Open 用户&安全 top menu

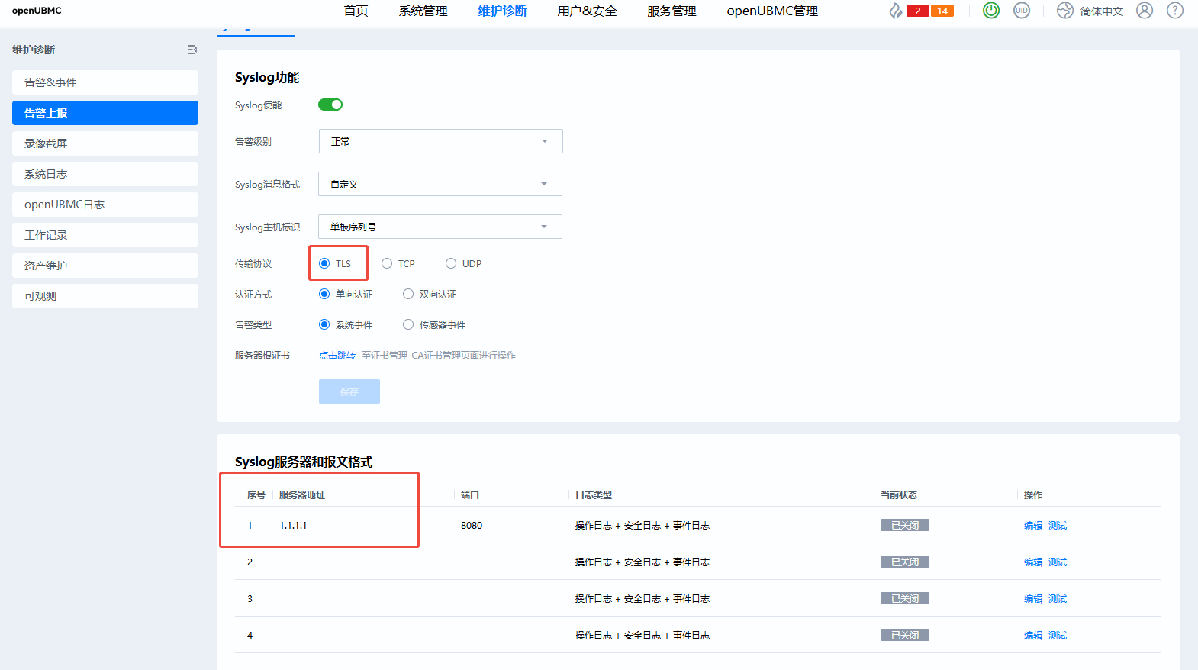(x=588, y=11)
